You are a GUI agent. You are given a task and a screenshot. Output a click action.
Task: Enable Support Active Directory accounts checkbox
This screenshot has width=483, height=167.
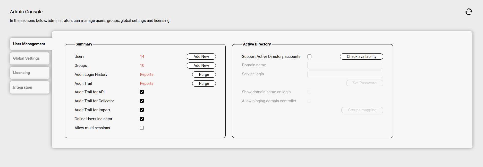click(x=309, y=57)
